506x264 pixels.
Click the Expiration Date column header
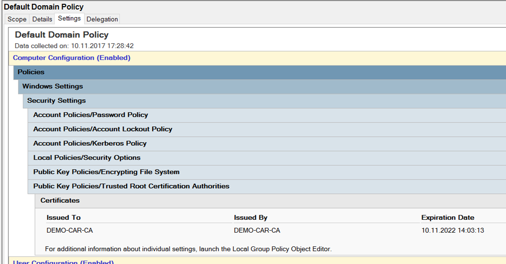click(x=448, y=217)
